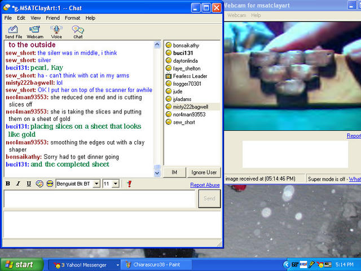
Task: Select daytonlinda in the user list
Action: point(186,61)
